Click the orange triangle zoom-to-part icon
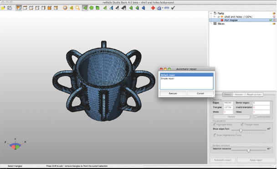 coord(72,8)
